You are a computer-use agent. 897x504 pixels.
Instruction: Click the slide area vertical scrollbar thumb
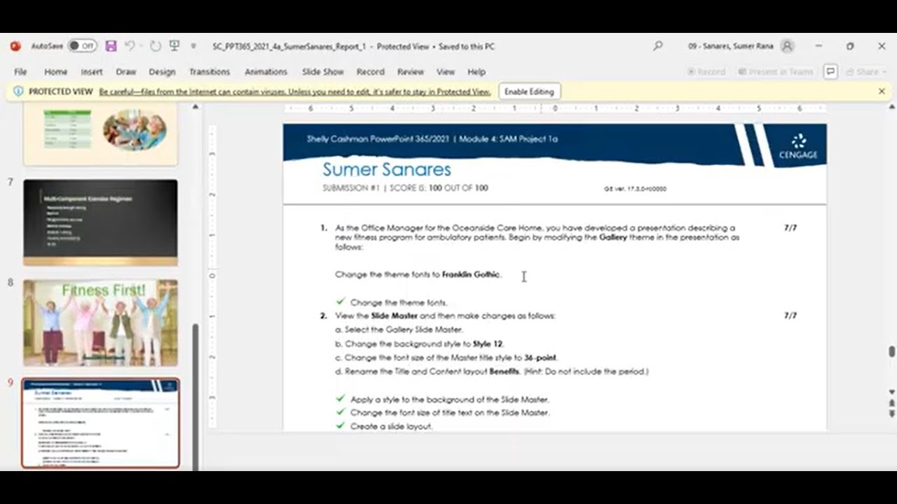[x=891, y=351]
